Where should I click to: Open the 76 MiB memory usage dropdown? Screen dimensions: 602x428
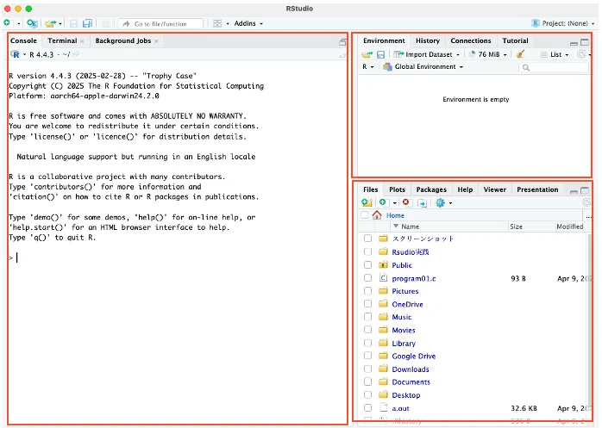487,54
